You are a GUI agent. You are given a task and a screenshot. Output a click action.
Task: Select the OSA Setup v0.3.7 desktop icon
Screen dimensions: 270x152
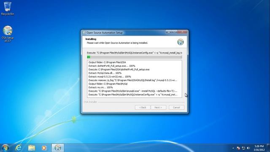(8, 34)
